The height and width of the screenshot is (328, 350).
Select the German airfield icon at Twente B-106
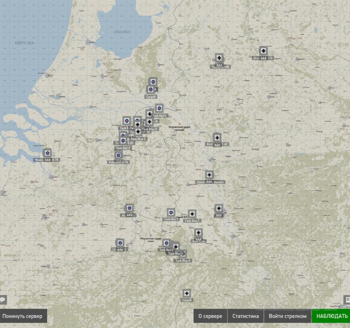(219, 58)
